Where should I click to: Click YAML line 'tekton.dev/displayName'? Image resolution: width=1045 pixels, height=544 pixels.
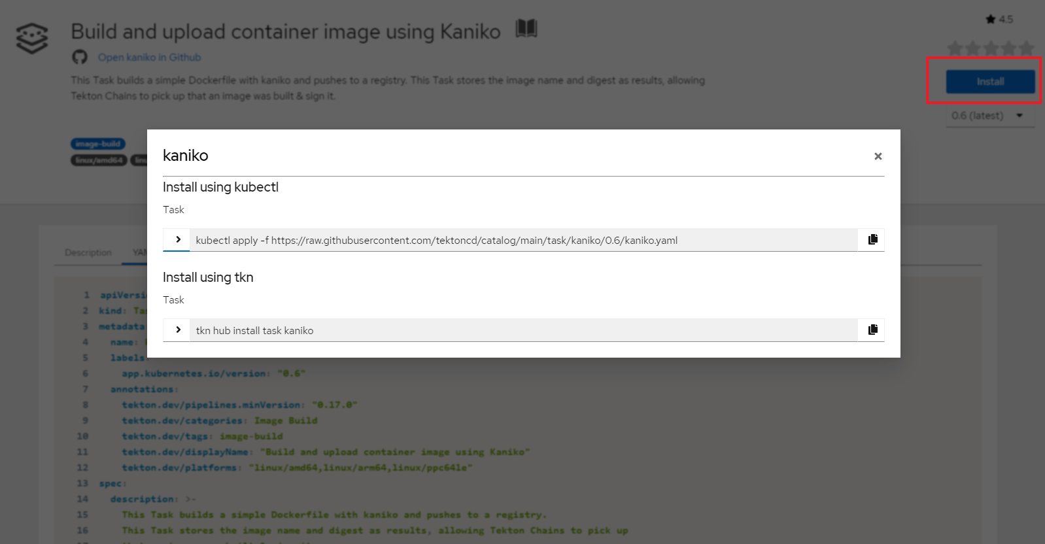[x=326, y=452]
